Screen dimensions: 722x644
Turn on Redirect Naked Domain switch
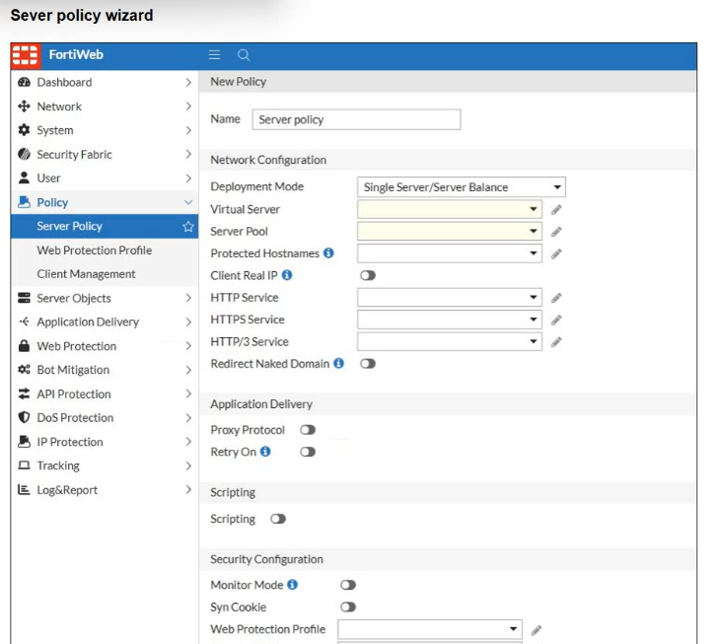point(368,364)
